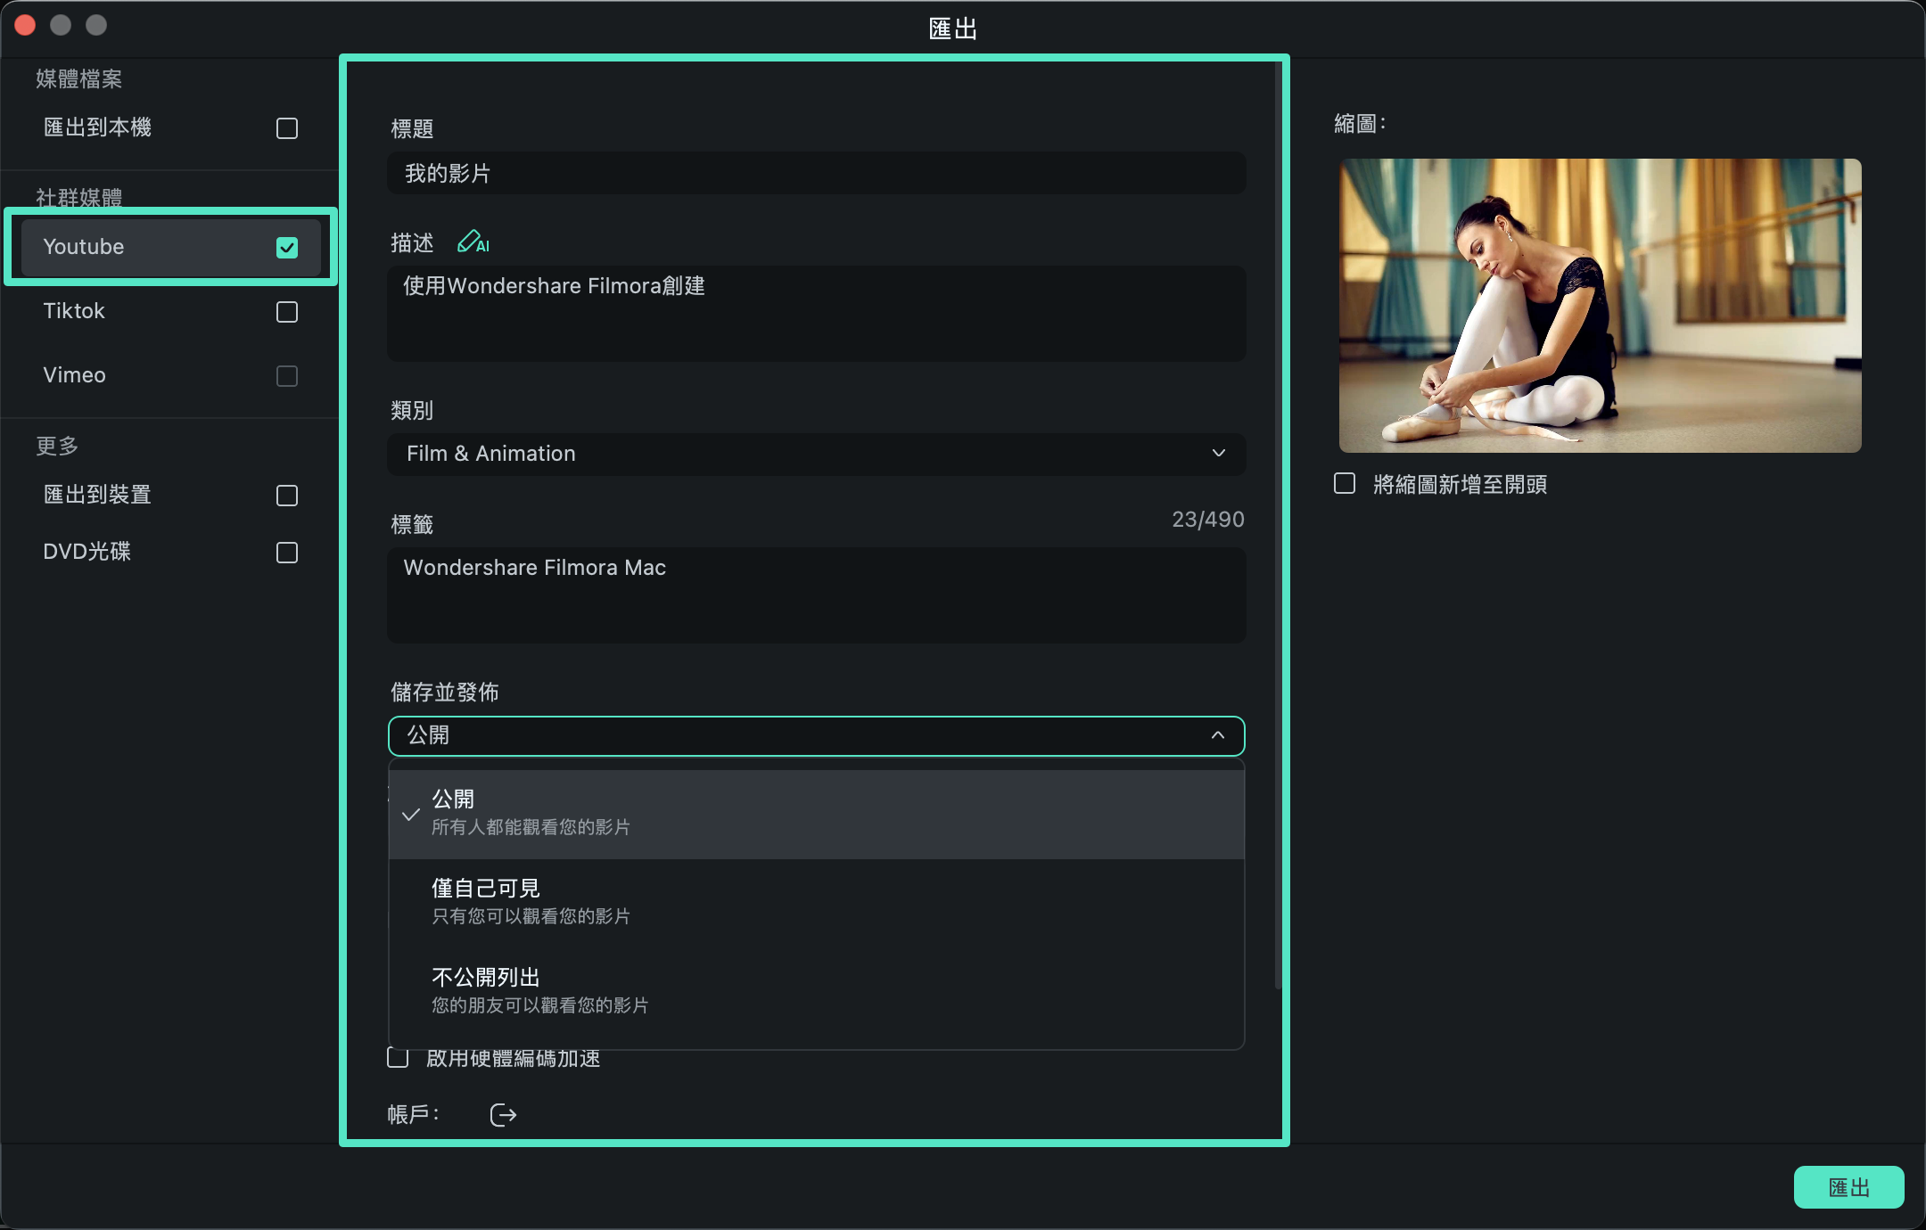The image size is (1926, 1230).
Task: Toggle 啟用硬體編碼加速 checkbox
Action: coord(398,1058)
